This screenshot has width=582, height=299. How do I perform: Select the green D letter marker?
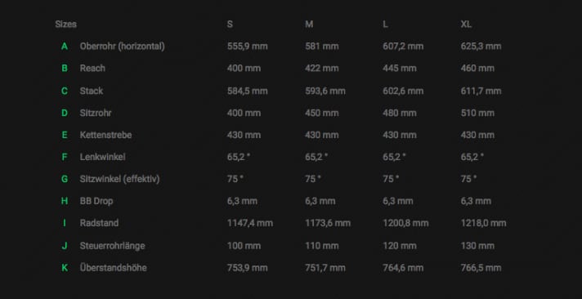pyautogui.click(x=65, y=113)
